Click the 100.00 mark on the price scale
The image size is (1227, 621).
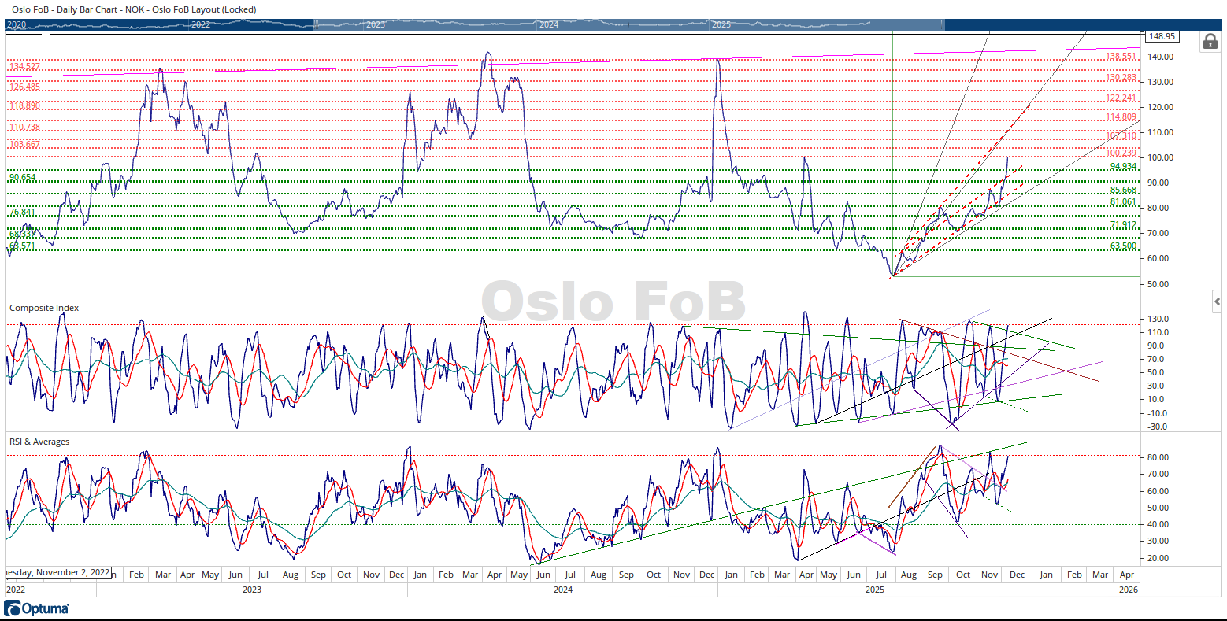click(x=1161, y=157)
